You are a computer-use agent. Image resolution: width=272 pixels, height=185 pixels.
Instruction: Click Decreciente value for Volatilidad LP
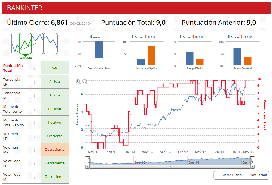[54, 163]
